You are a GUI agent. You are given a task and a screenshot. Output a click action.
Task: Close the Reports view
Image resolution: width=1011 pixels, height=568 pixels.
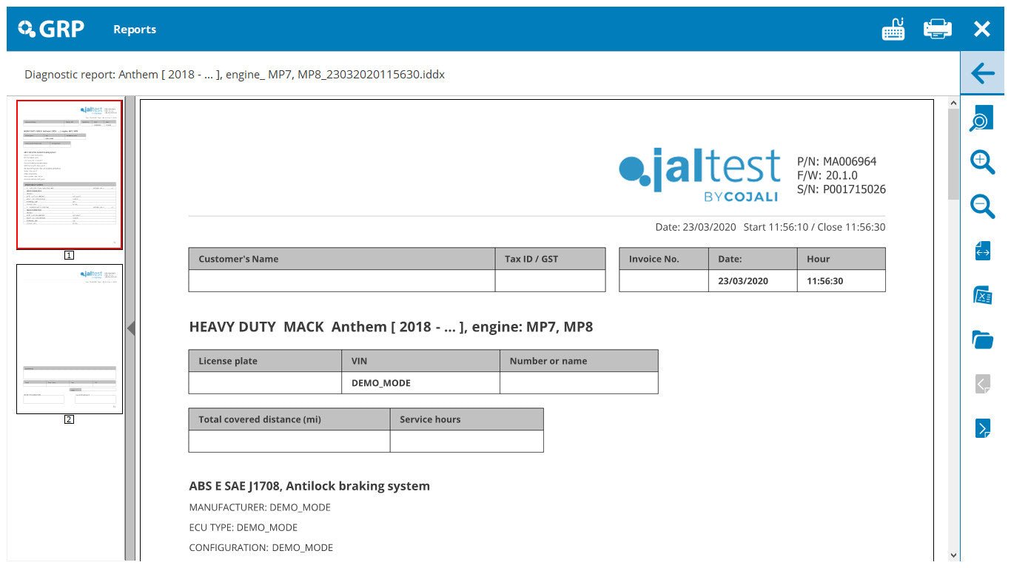click(982, 29)
